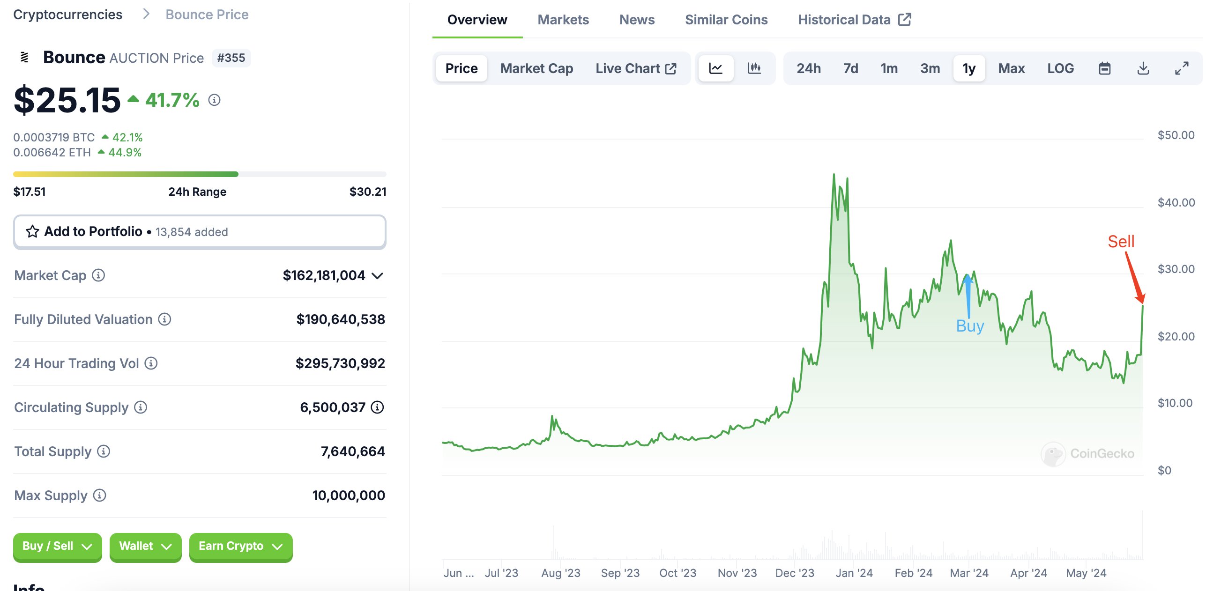Image resolution: width=1206 pixels, height=591 pixels.
Task: Click Circulating Supply label info icon
Action: [141, 407]
